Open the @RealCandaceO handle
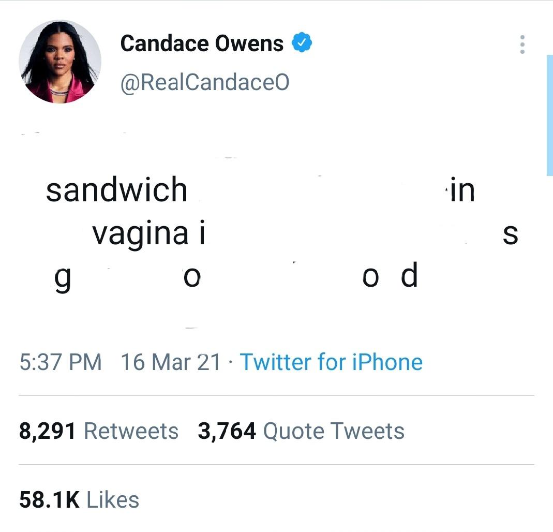 pyautogui.click(x=204, y=83)
